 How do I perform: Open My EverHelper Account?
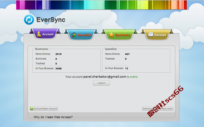point(44,109)
